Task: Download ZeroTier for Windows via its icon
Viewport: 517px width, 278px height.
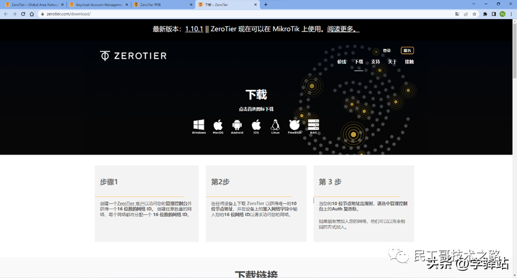Action: (198, 126)
